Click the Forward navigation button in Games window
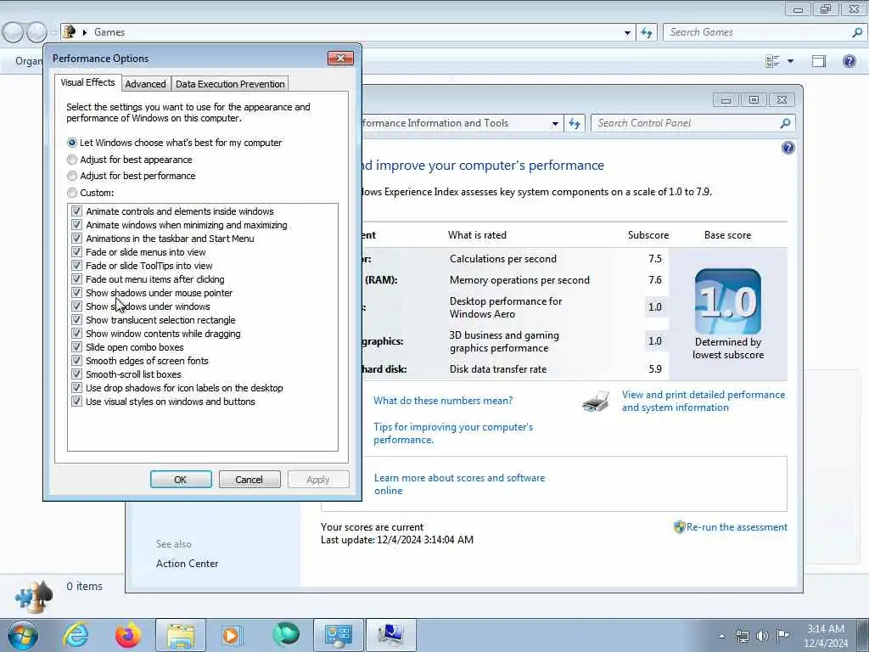 (36, 33)
